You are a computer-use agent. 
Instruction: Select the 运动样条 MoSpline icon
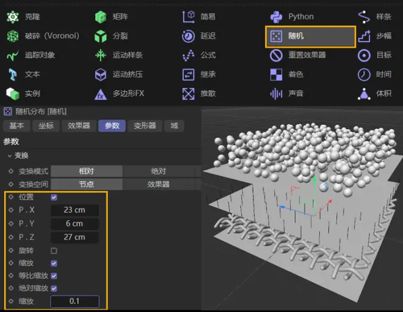(101, 55)
